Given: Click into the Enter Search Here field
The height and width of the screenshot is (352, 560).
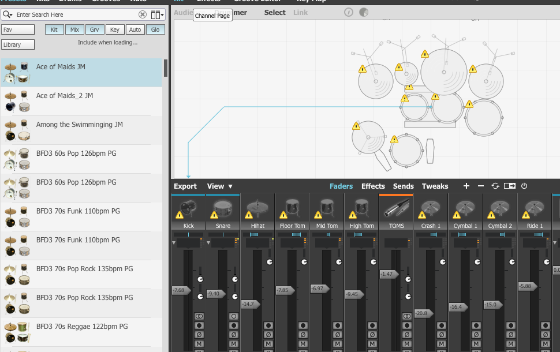Looking at the screenshot, I should (x=76, y=14).
